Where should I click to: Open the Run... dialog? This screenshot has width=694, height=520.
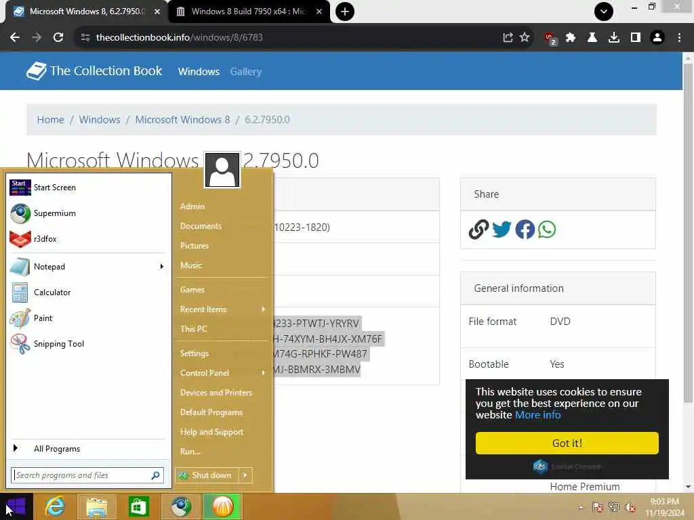tap(190, 452)
